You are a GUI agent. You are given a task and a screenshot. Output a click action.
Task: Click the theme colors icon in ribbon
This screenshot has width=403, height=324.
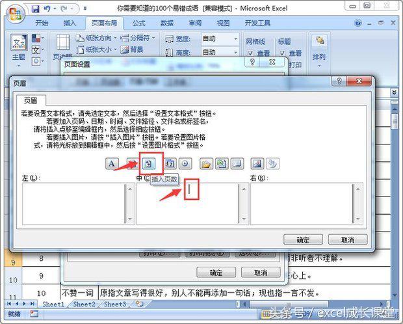click(37, 38)
